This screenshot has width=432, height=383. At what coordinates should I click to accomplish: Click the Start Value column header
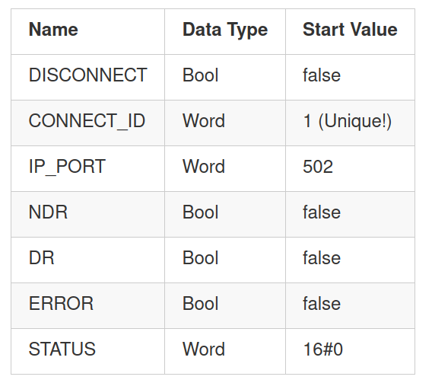pos(350,31)
